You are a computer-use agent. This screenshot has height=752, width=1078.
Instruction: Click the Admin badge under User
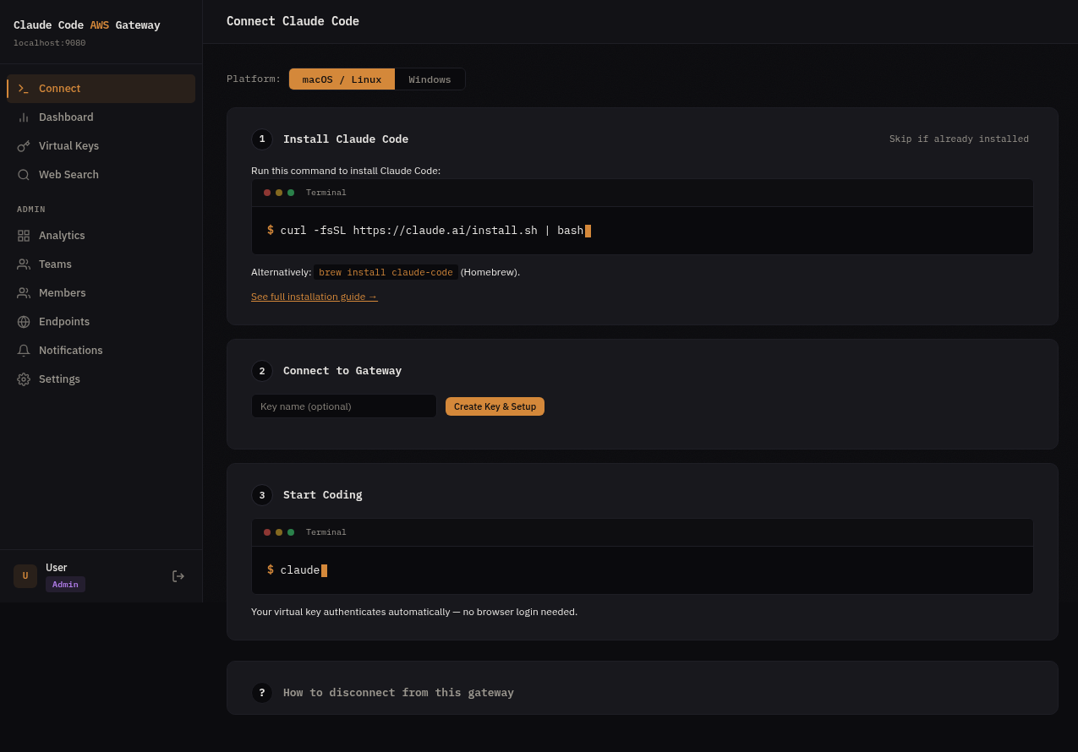[65, 584]
